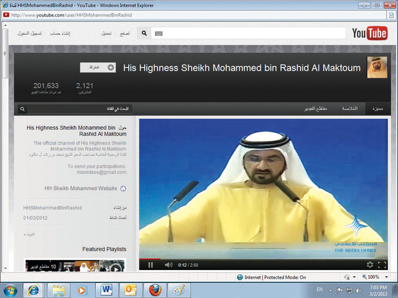Click the YouTube logo

click(369, 34)
